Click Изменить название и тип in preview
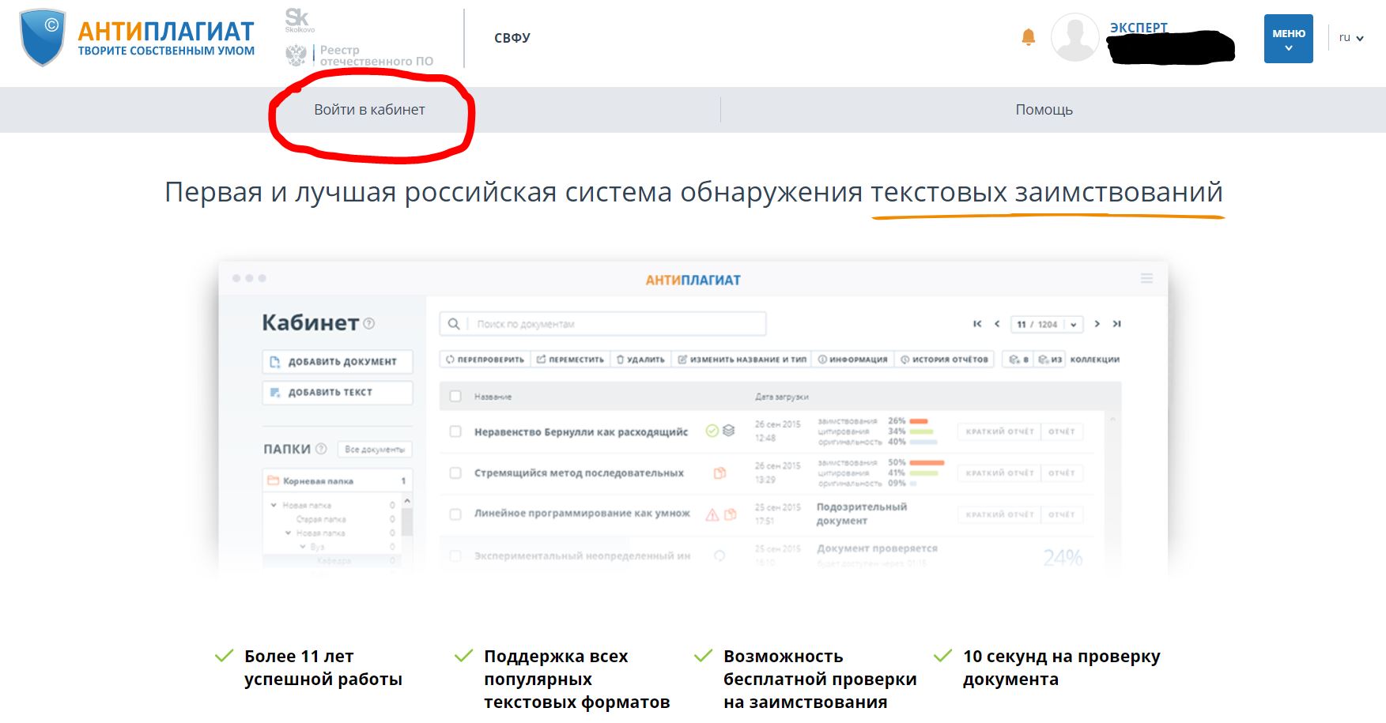 point(742,360)
